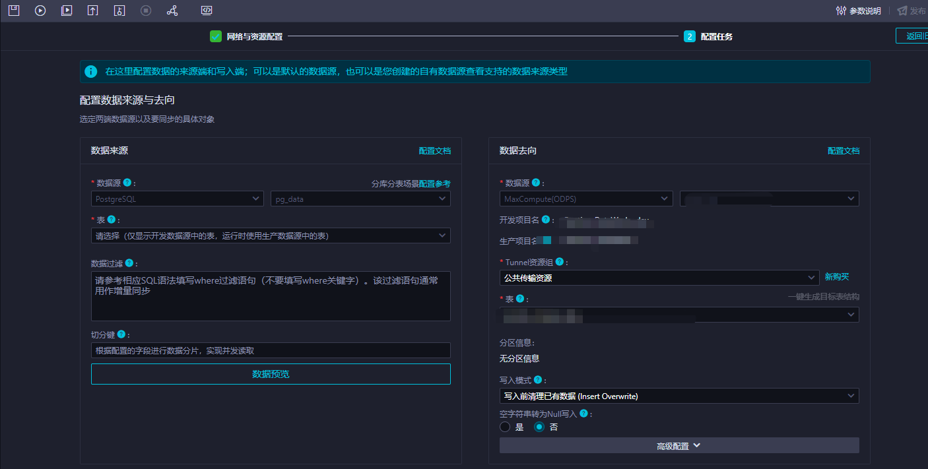Expand the 高级配置 section
The height and width of the screenshot is (469, 928).
(679, 446)
